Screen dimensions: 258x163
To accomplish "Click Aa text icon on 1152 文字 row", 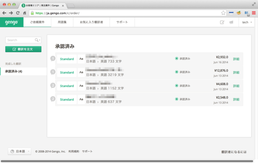I will point(81,86).
